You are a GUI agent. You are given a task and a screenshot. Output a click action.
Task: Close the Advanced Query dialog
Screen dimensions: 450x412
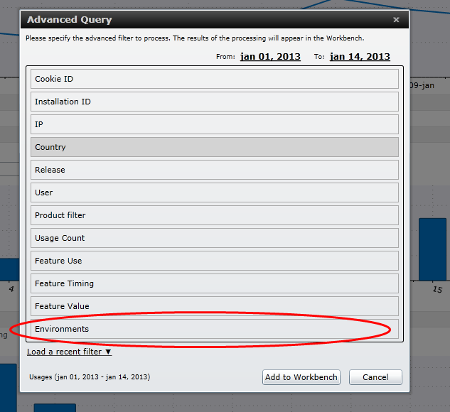pyautogui.click(x=396, y=20)
